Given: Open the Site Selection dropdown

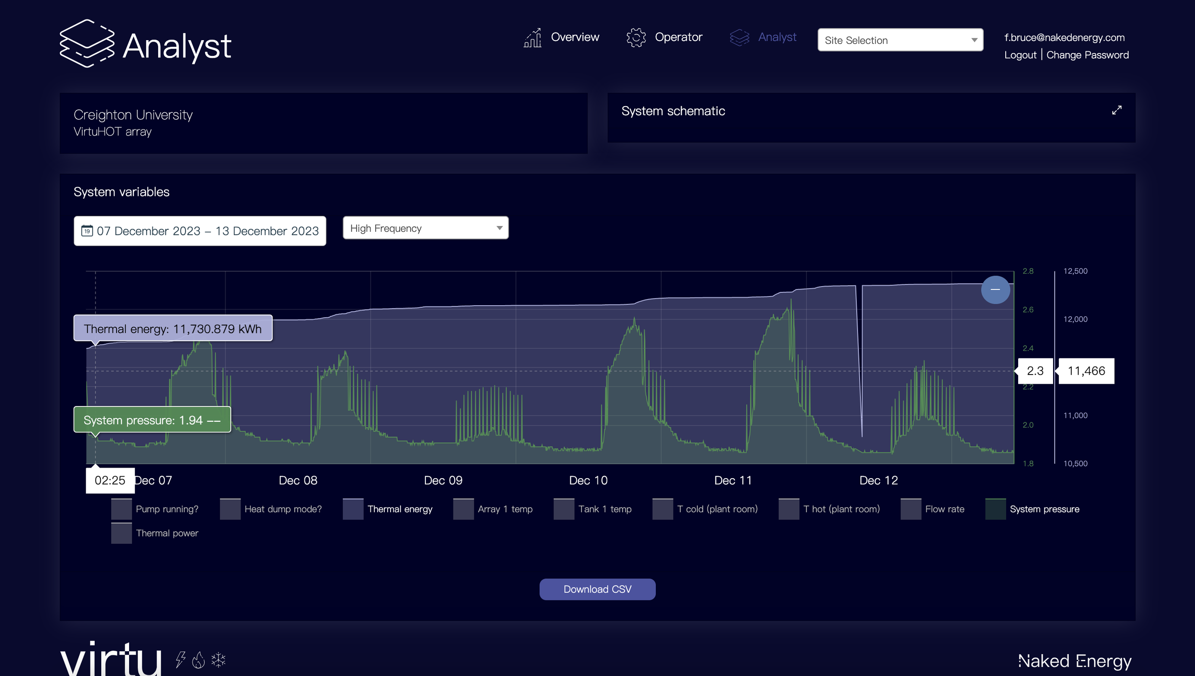Looking at the screenshot, I should coord(900,40).
